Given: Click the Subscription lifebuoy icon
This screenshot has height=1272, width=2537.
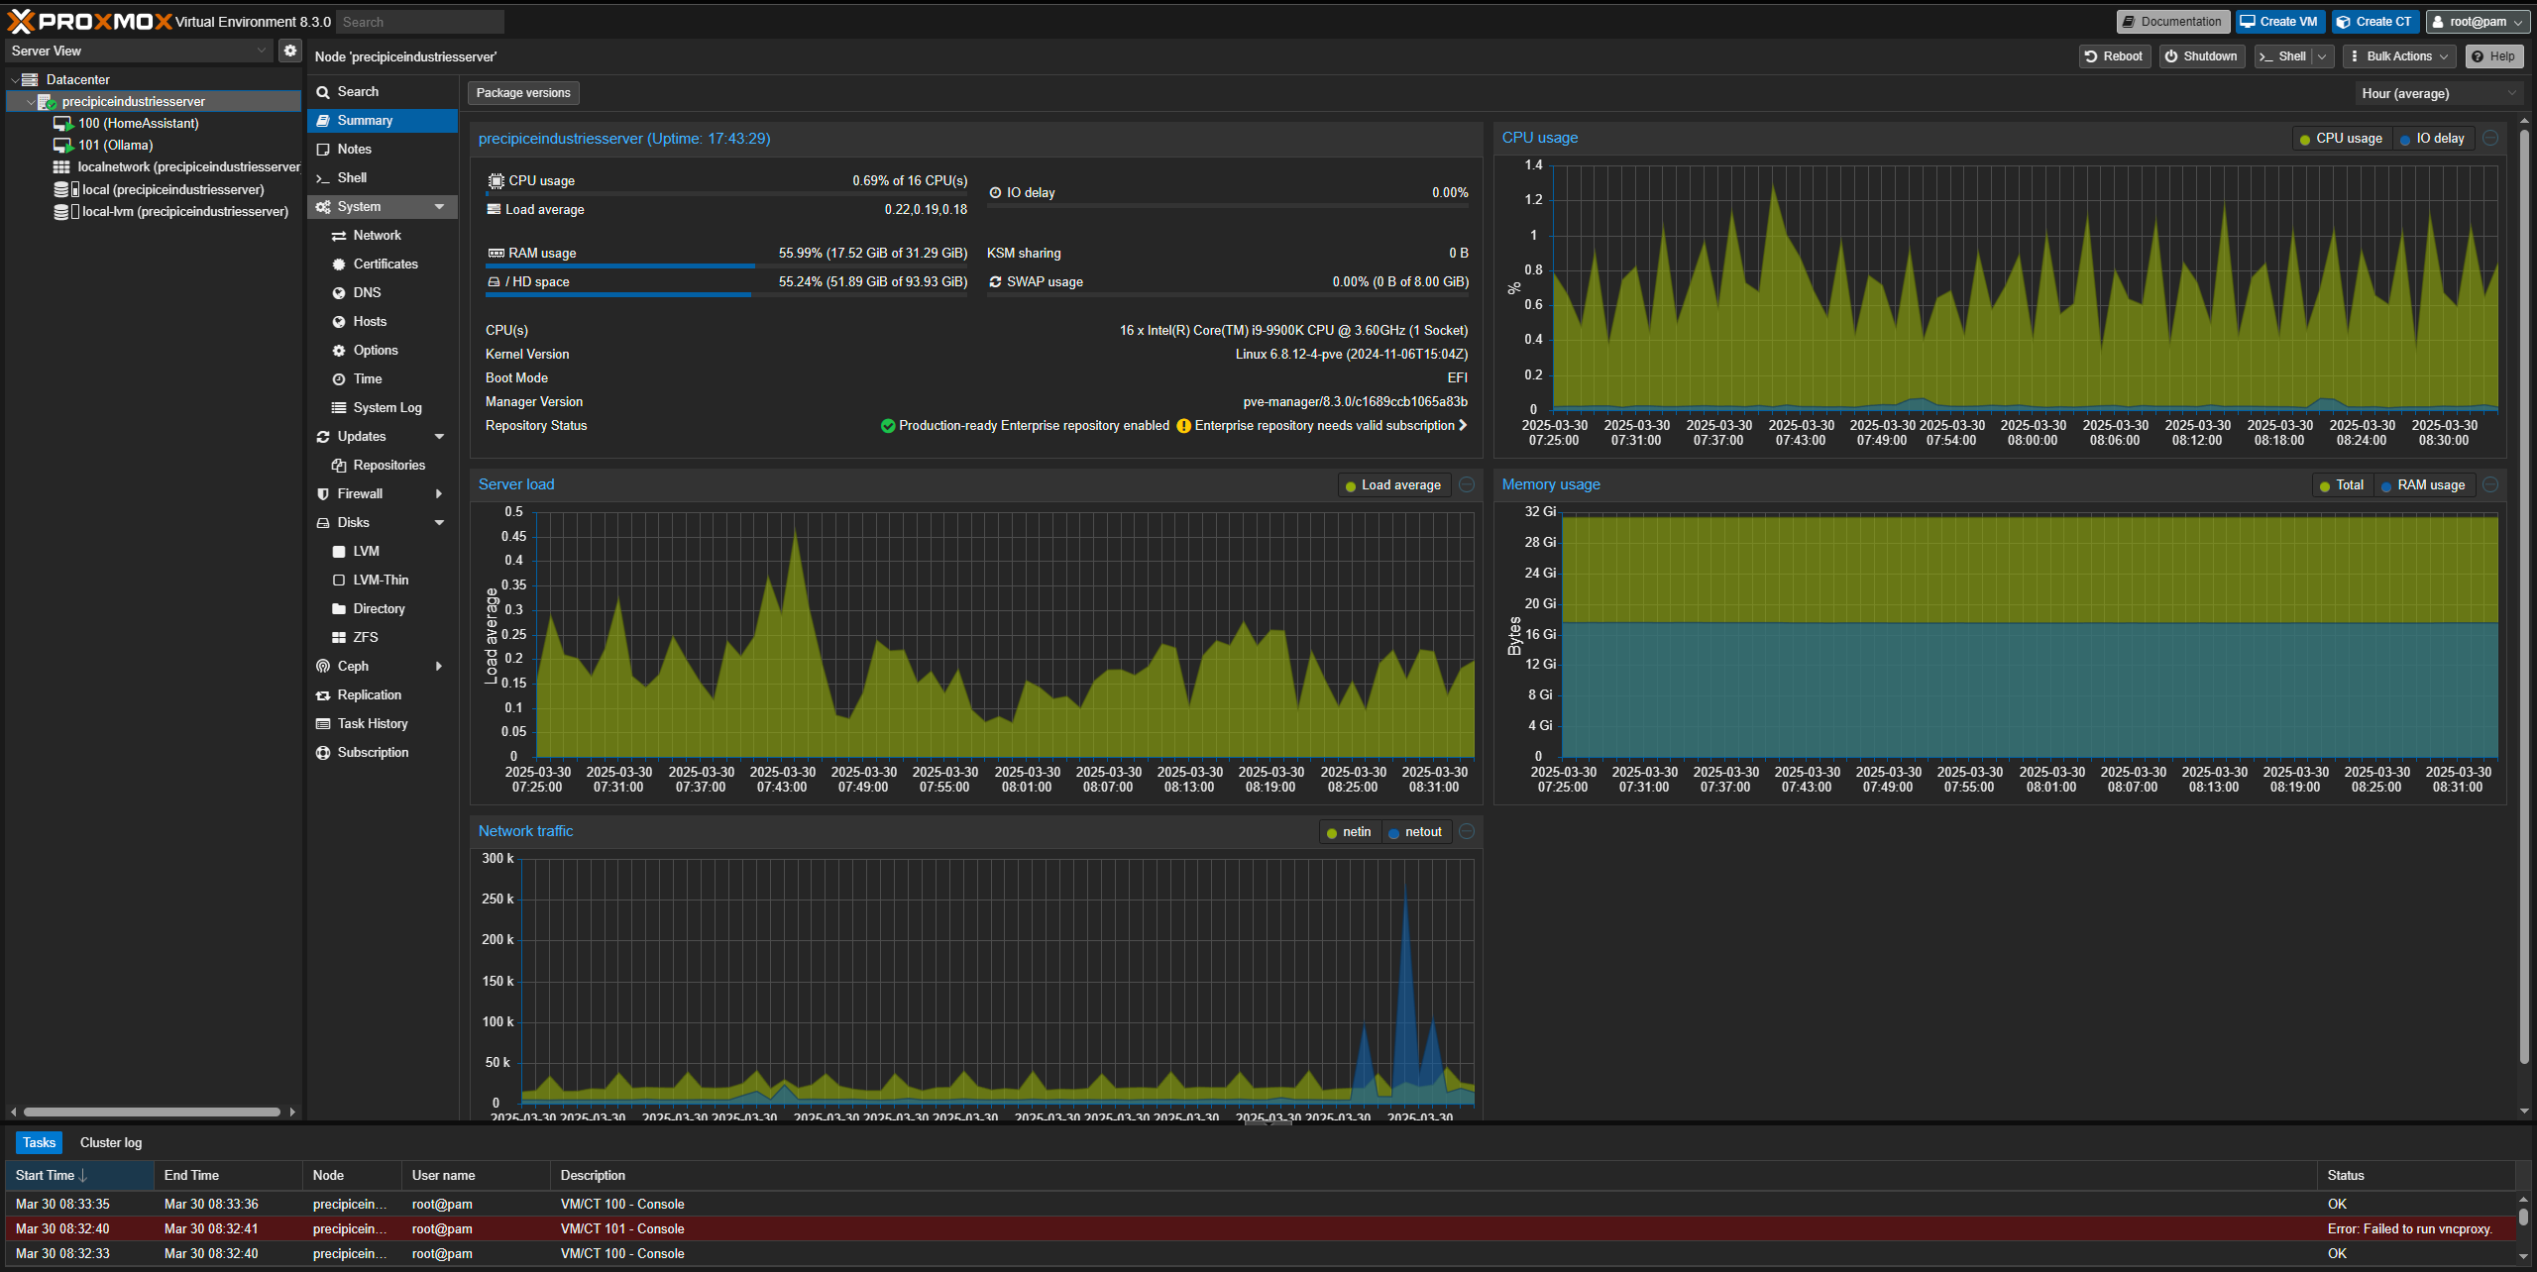Looking at the screenshot, I should click(x=323, y=753).
